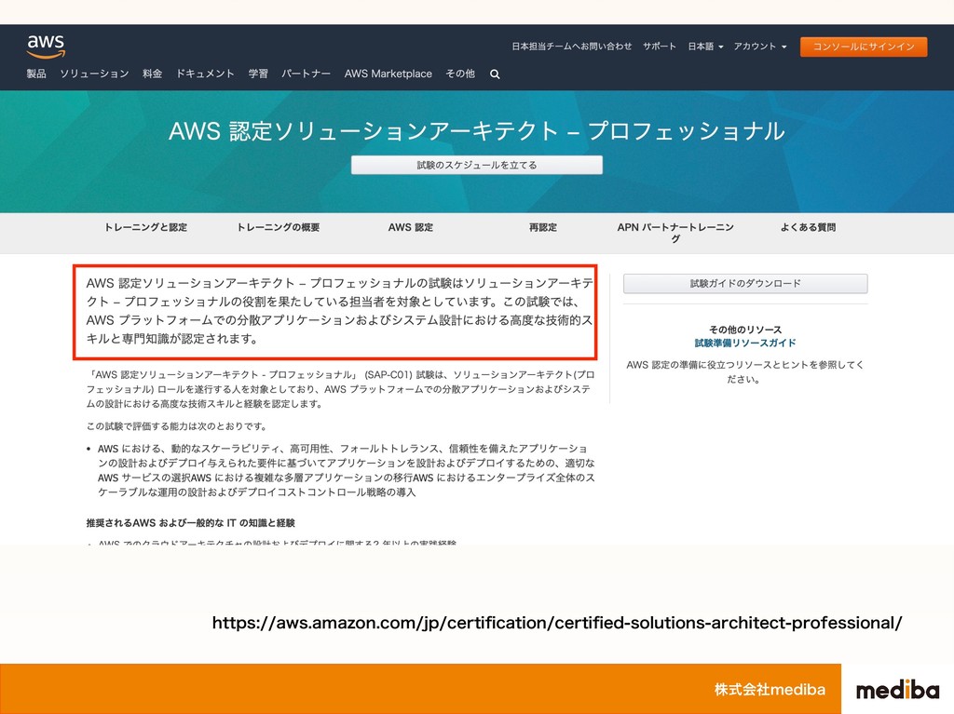Open the ドキュメント menu
Viewport: 954px width, 714px height.
(205, 74)
